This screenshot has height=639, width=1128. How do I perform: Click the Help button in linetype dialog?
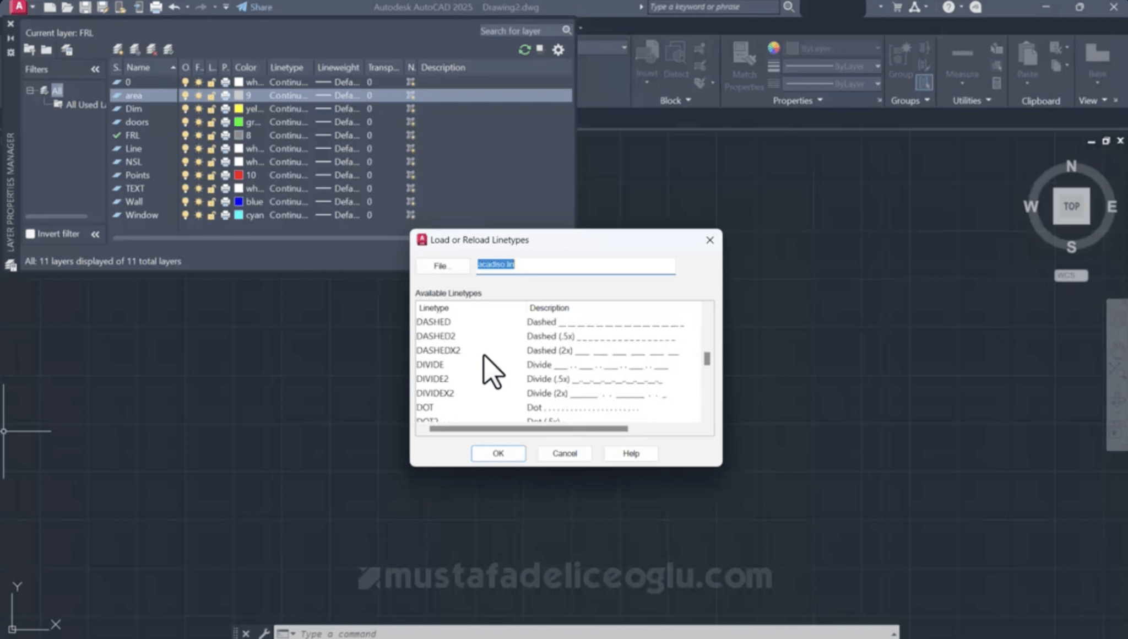(x=631, y=453)
